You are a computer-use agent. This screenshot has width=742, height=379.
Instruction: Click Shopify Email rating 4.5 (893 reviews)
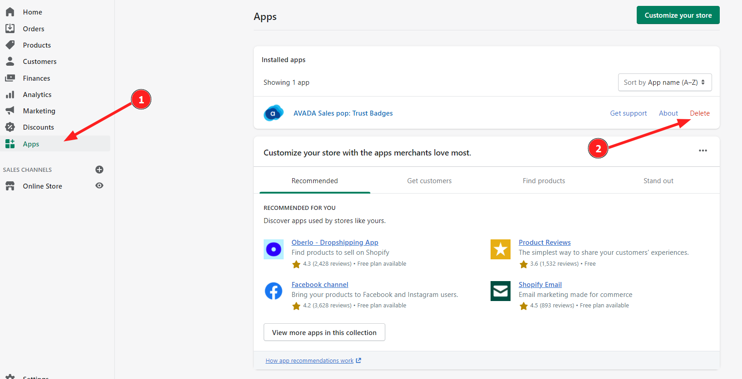552,306
